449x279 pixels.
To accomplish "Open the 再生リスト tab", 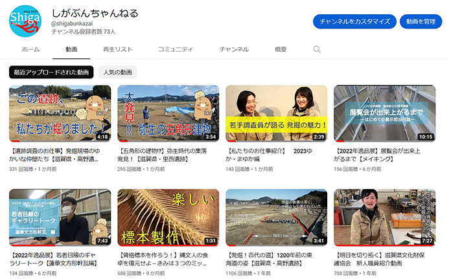I will coord(117,49).
